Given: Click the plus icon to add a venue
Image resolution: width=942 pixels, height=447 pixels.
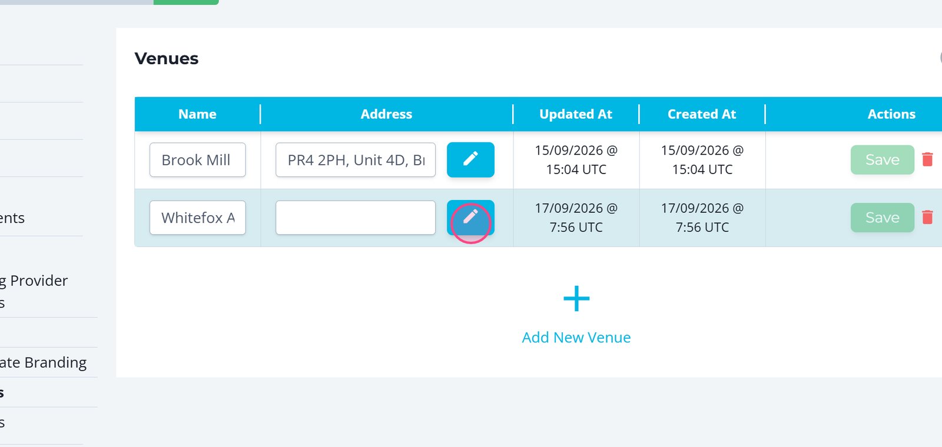Looking at the screenshot, I should 576,299.
